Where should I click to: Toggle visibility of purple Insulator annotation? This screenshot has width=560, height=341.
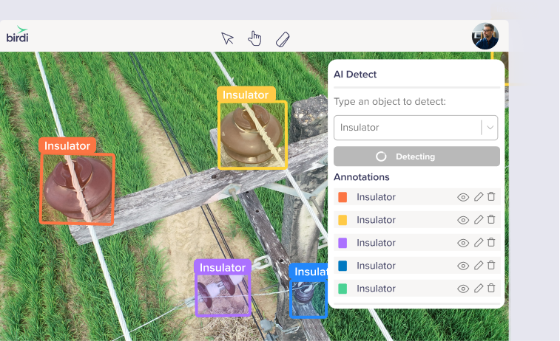click(x=463, y=243)
